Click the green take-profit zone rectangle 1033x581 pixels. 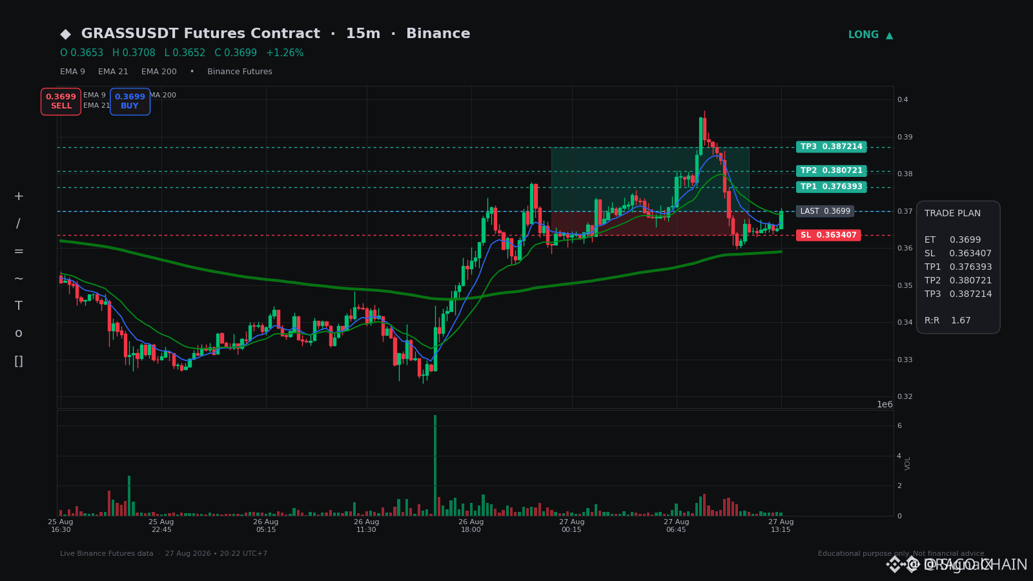click(x=650, y=179)
